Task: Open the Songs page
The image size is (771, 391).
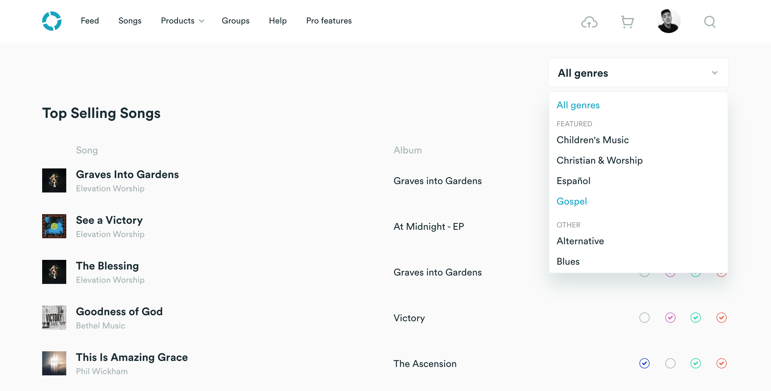Action: [130, 21]
